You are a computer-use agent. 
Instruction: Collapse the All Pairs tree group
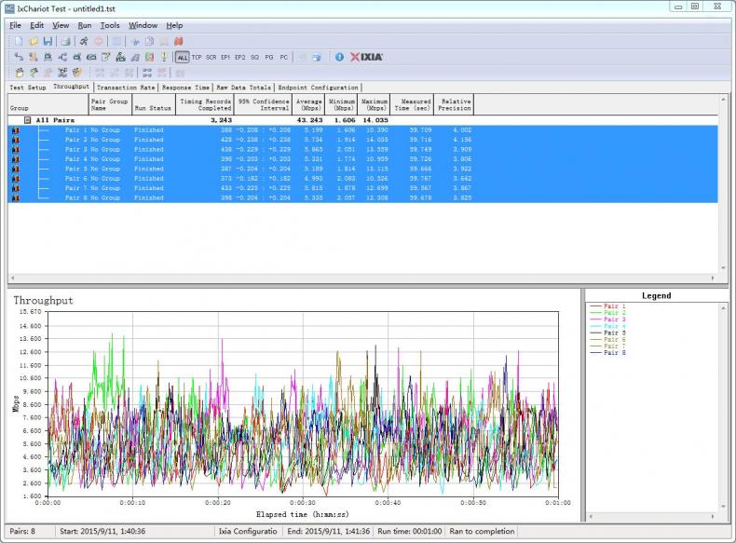(27, 120)
